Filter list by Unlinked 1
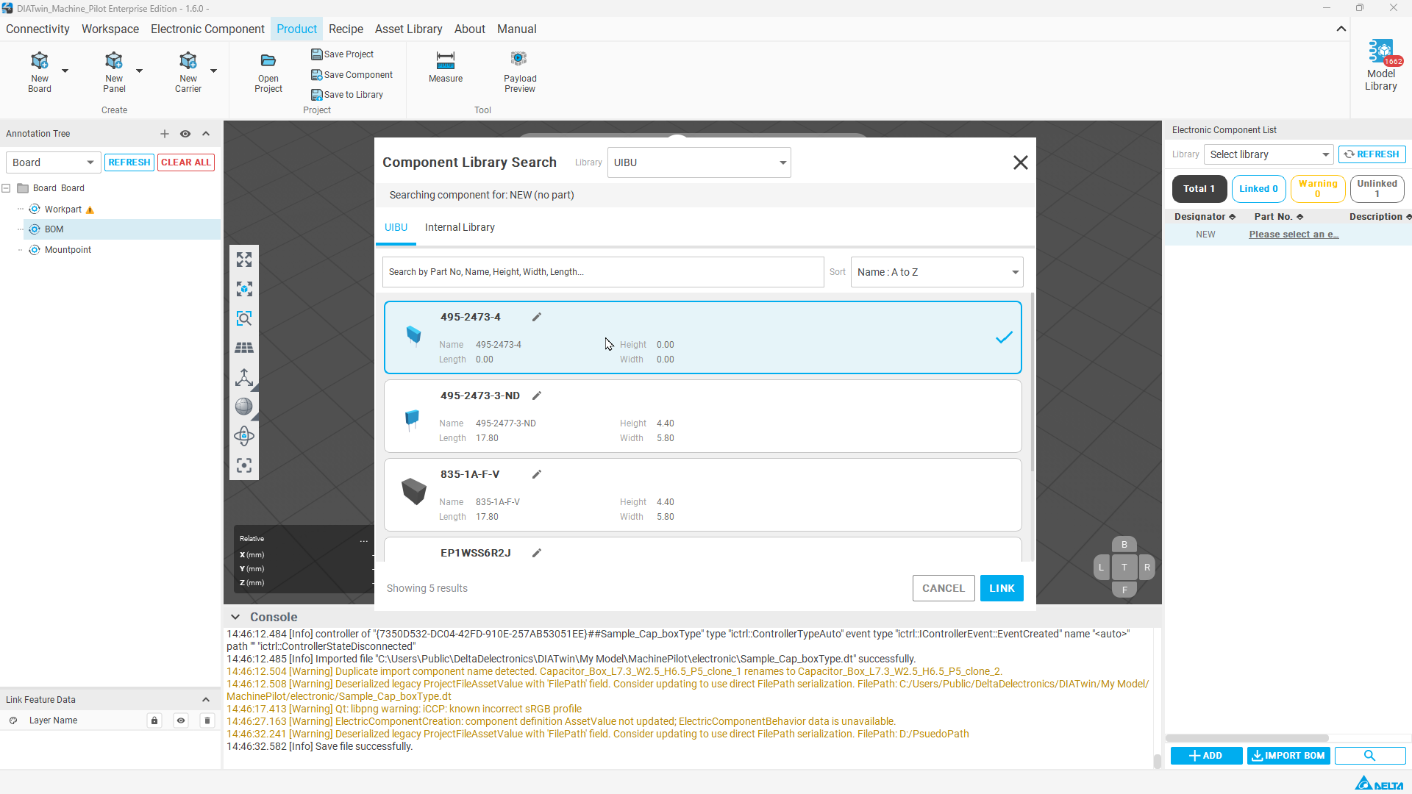The height and width of the screenshot is (794, 1412). pos(1377,189)
